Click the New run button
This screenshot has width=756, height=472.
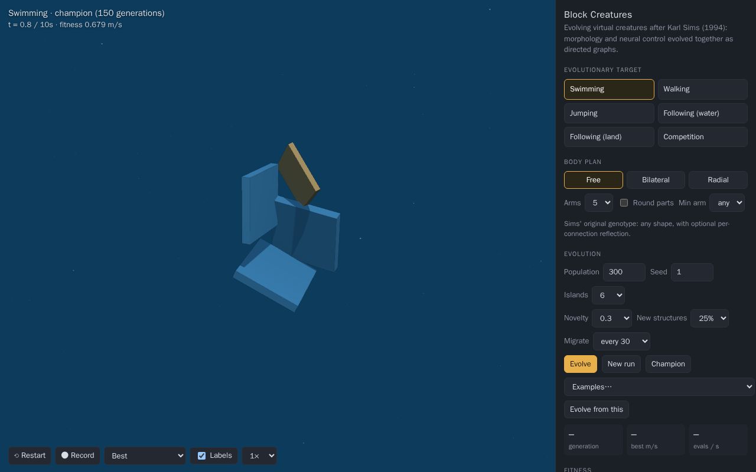click(621, 364)
